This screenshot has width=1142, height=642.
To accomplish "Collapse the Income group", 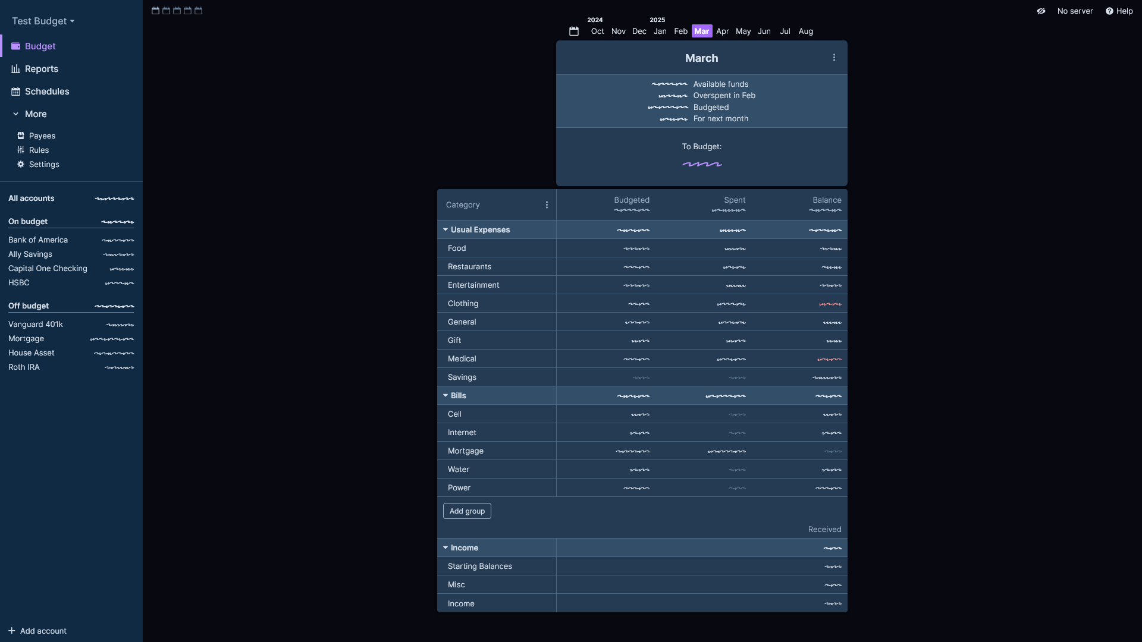I will [x=445, y=548].
